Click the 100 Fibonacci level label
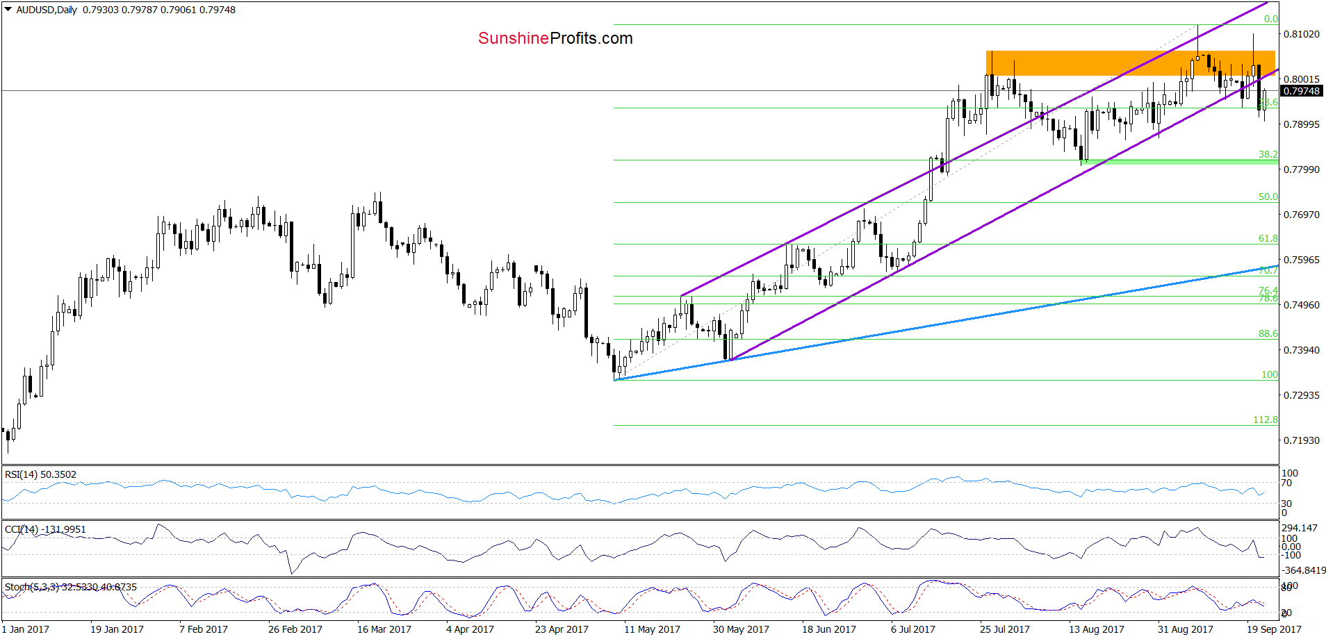The width and height of the screenshot is (1326, 639). [1269, 374]
